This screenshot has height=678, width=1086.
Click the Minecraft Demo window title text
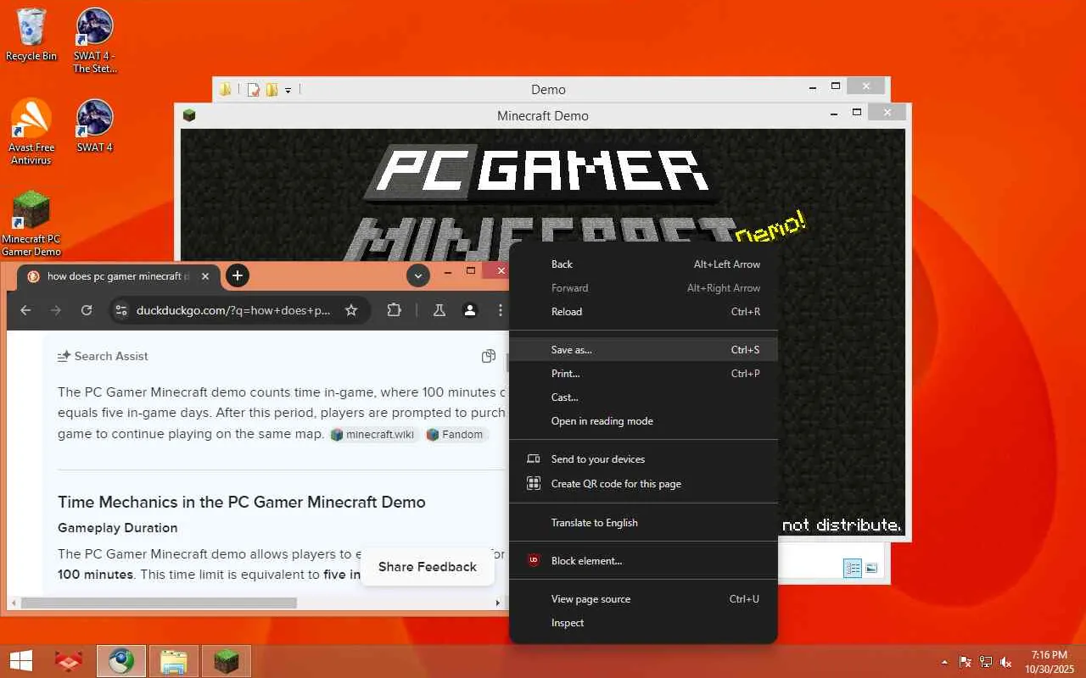[543, 116]
